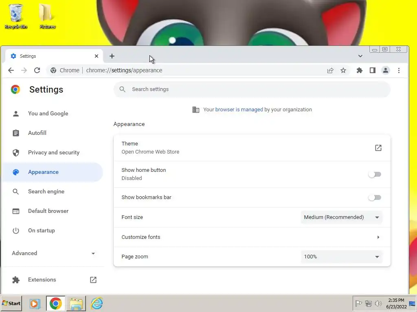Bookmark this tab with the star icon
This screenshot has height=312, width=417.
[343, 70]
